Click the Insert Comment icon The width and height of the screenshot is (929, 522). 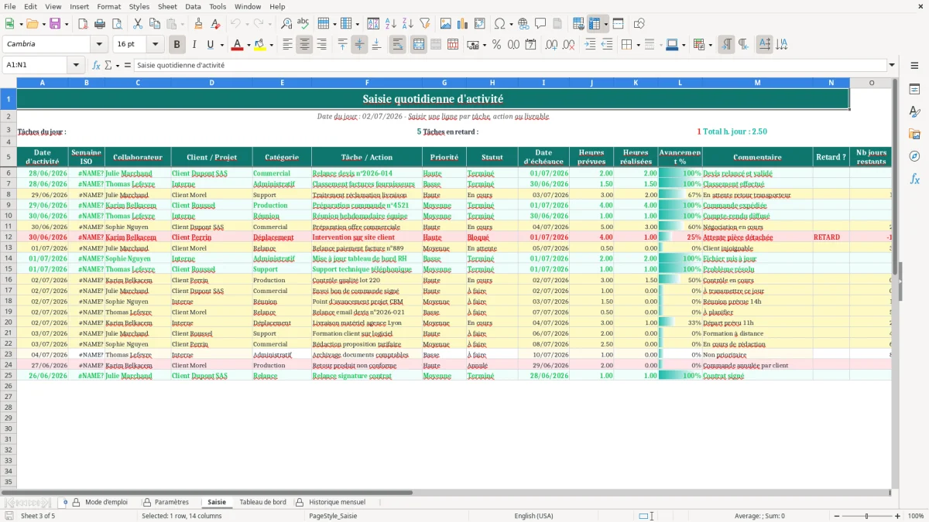coord(540,24)
